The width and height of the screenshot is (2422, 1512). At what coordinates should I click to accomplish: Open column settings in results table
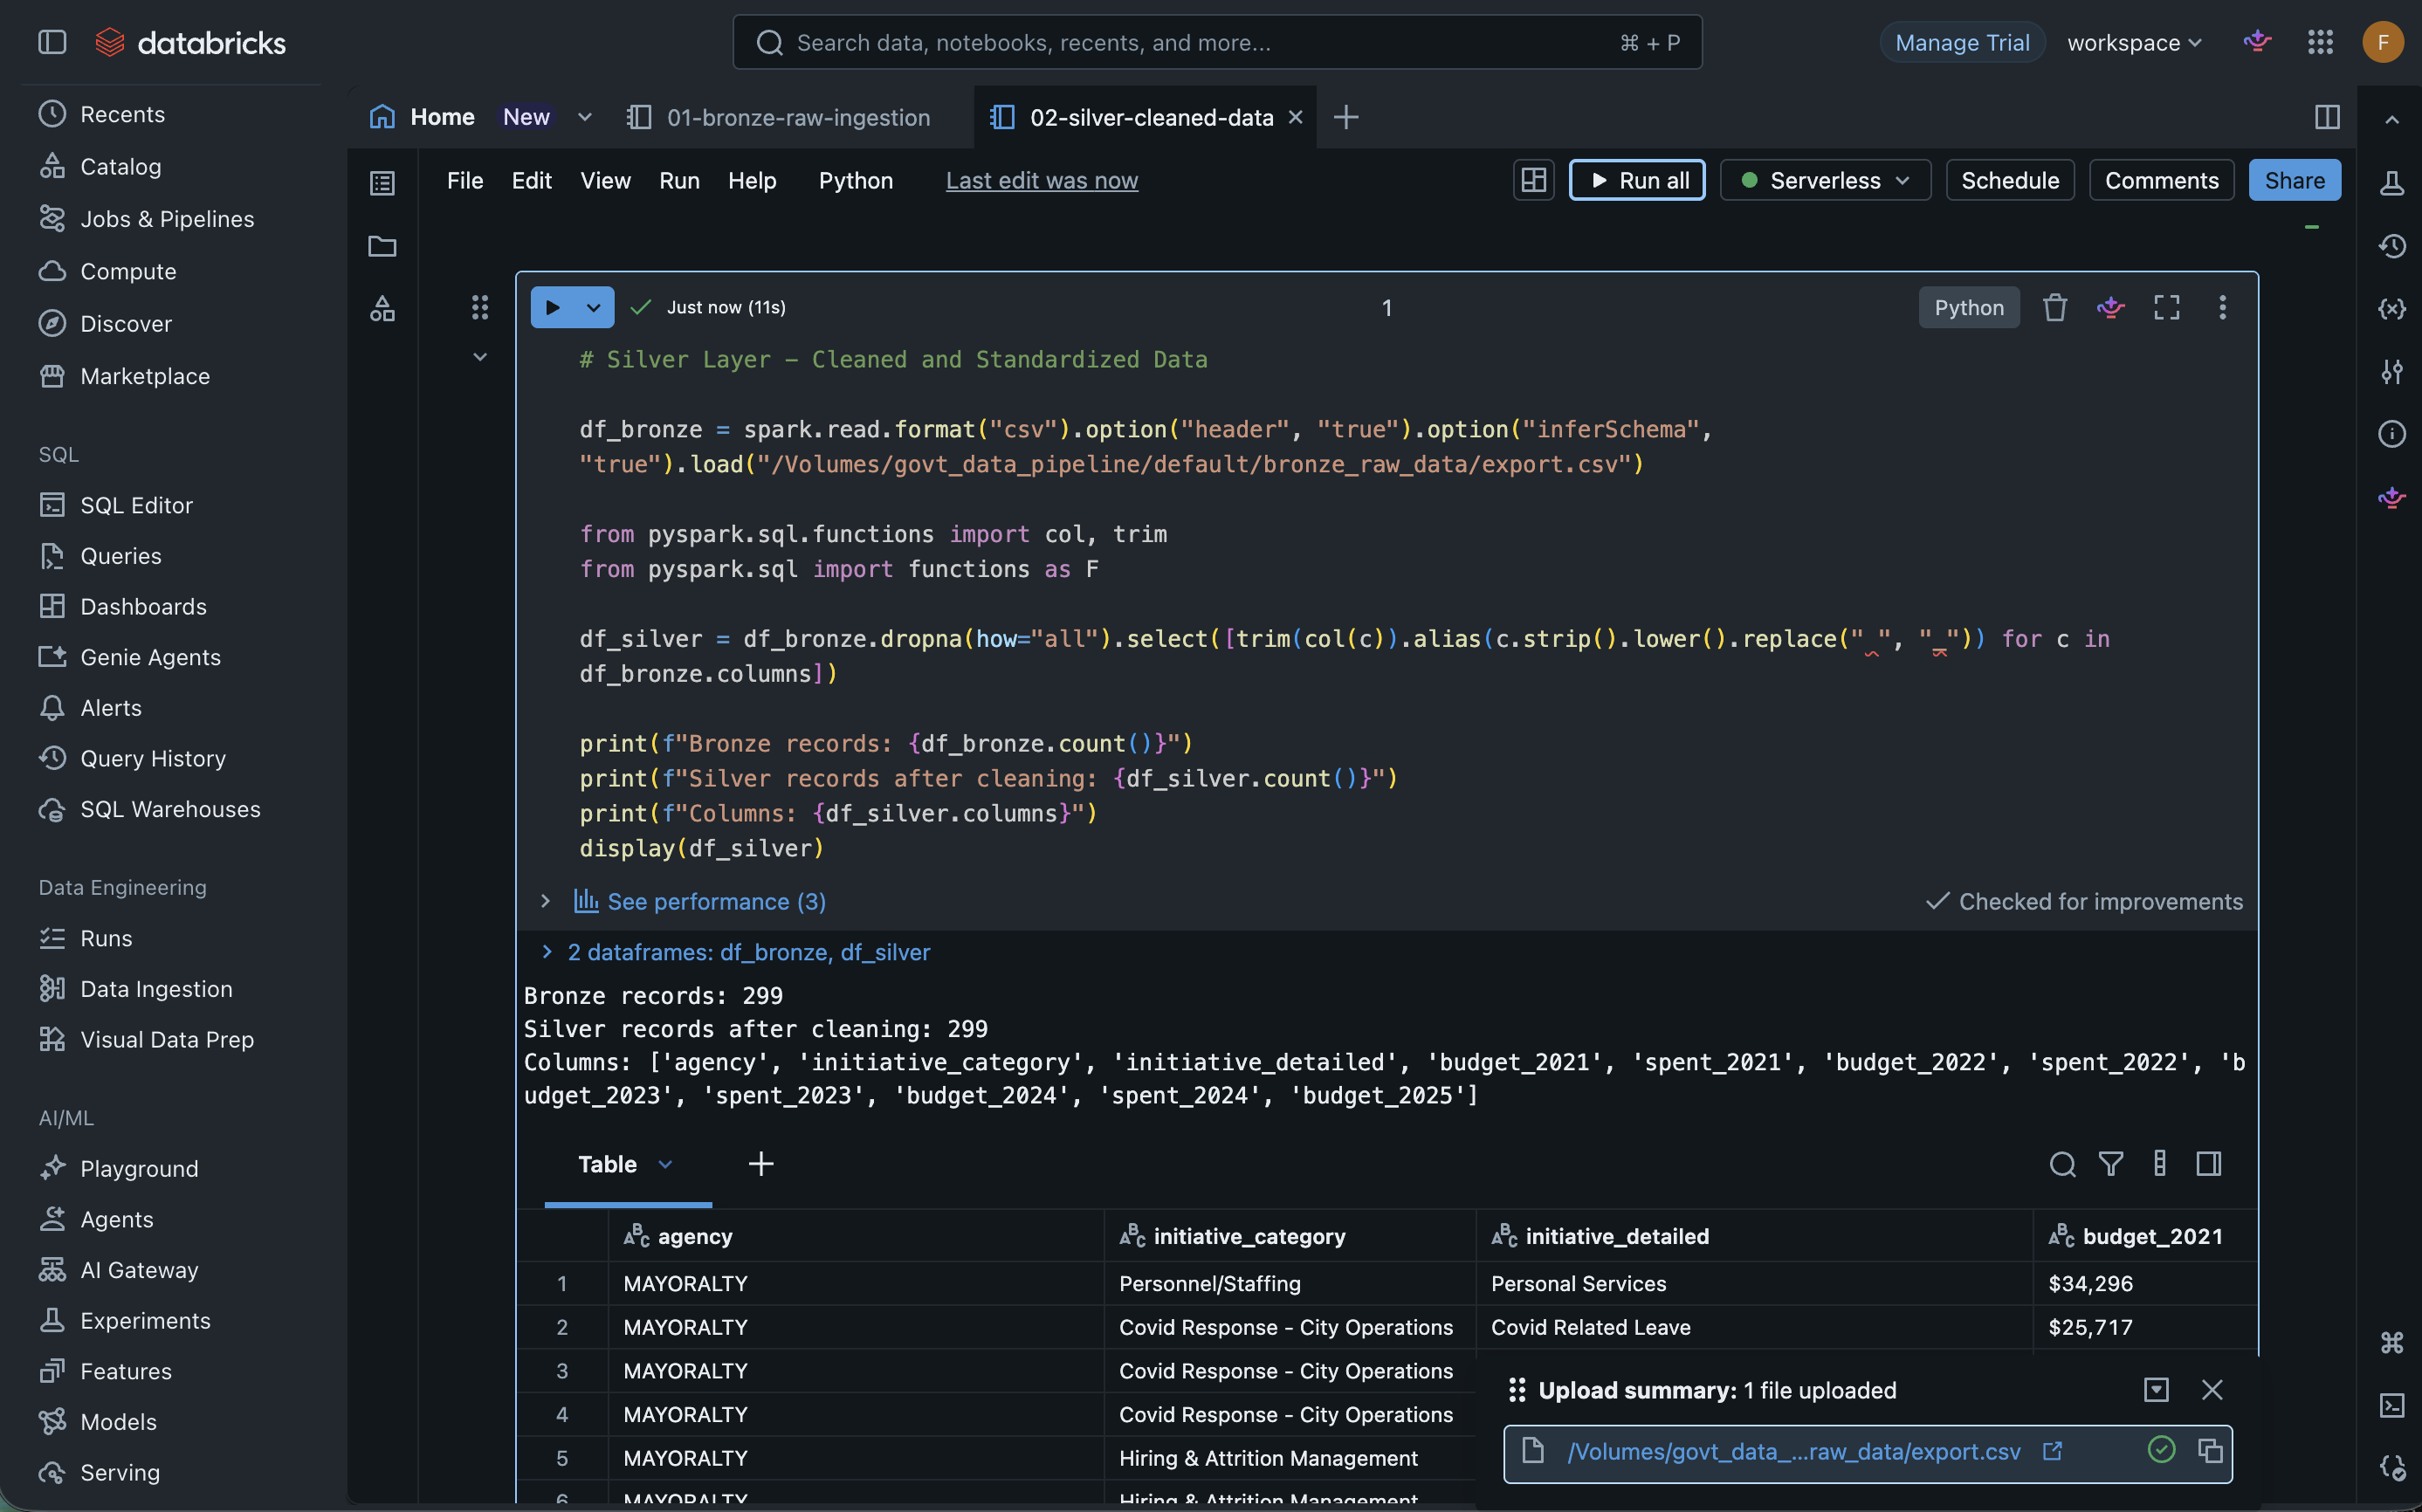pyautogui.click(x=2160, y=1164)
